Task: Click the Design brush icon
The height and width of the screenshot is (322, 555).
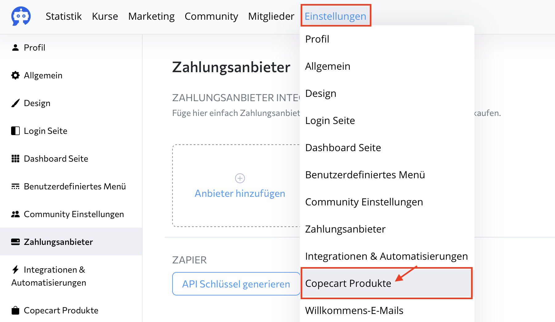Action: [x=15, y=103]
